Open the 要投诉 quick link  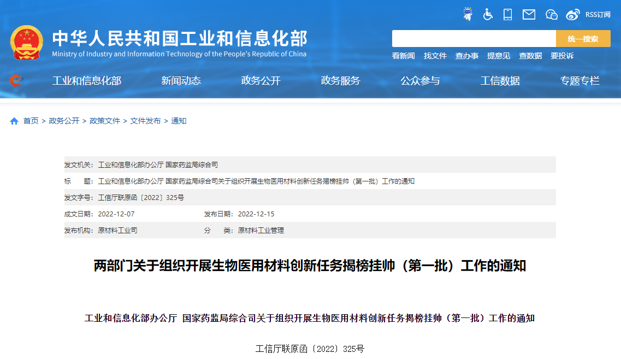click(562, 56)
